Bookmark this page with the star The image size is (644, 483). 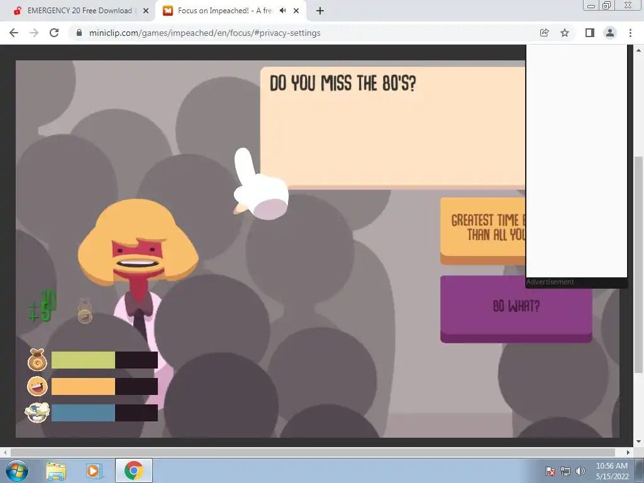(x=565, y=33)
